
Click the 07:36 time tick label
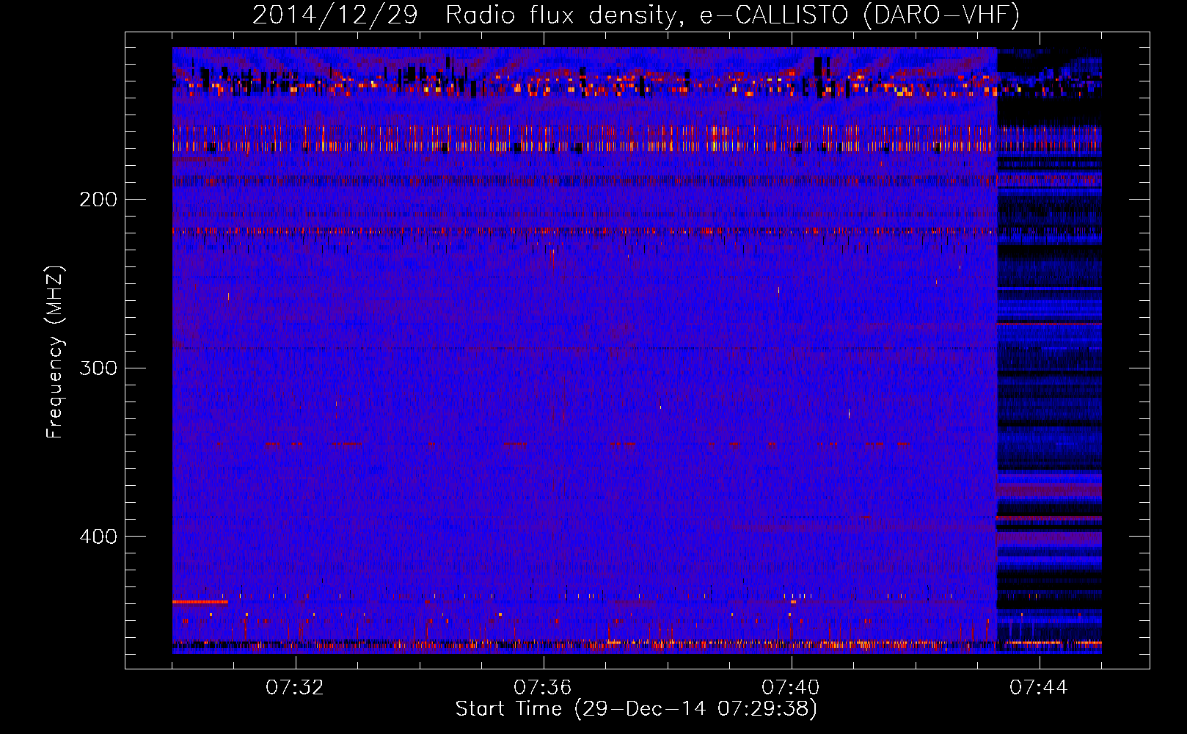click(543, 688)
